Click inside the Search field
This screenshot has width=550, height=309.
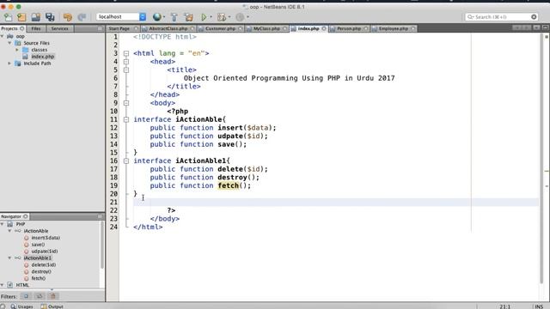502,17
